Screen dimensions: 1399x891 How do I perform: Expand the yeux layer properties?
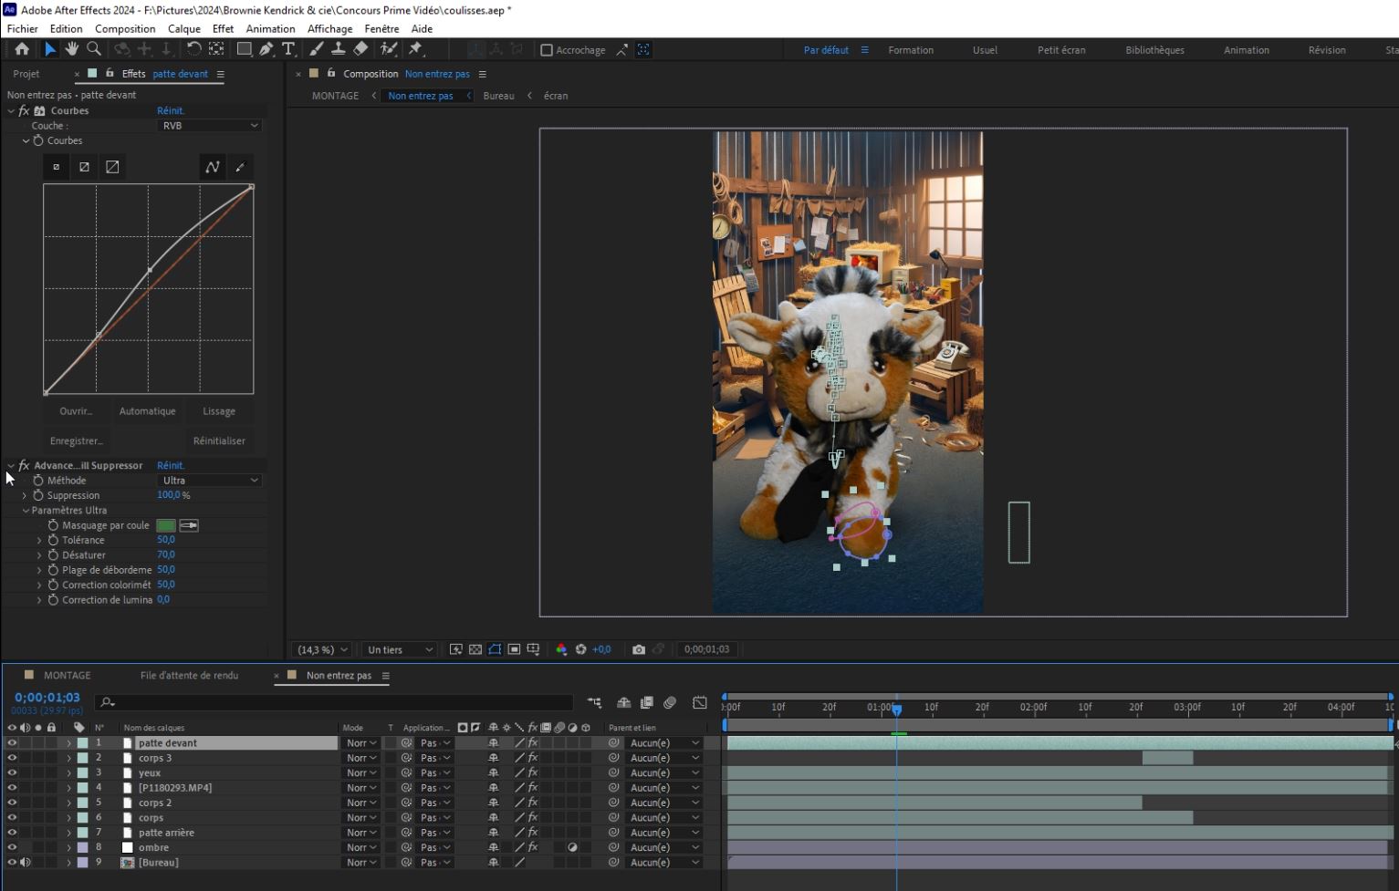(x=68, y=773)
